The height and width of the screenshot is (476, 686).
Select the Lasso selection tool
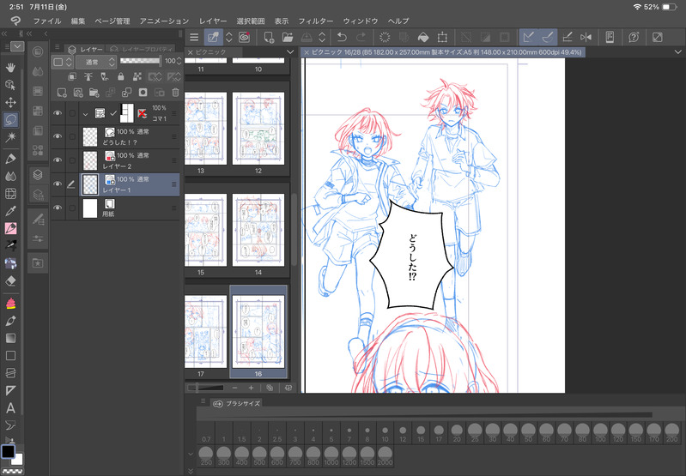point(10,119)
